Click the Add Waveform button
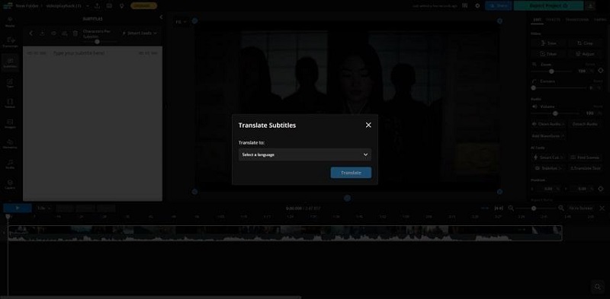The height and width of the screenshot is (299, 610). click(547, 136)
